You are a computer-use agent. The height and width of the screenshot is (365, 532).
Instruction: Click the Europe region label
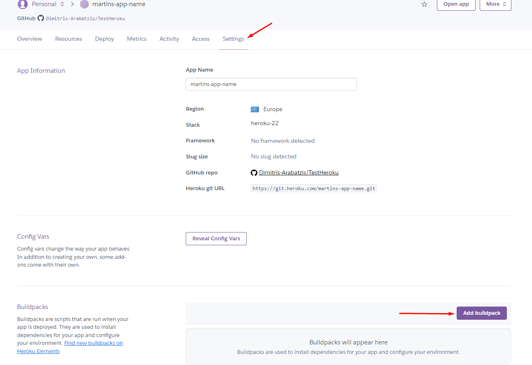click(x=273, y=109)
